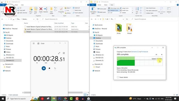This screenshot has width=179, height=101.
Task: Open Sort by dropdown in Primebook ribbon
Action: pyautogui.click(x=137, y=10)
